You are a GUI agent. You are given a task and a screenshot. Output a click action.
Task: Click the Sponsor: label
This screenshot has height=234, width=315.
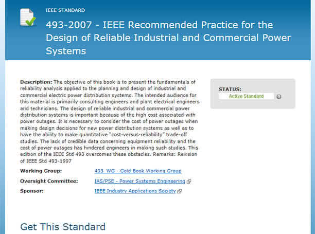click(x=32, y=191)
